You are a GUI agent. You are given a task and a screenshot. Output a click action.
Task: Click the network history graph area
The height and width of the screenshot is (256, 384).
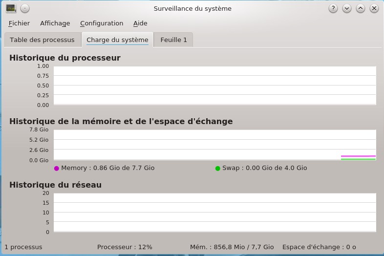(x=215, y=213)
